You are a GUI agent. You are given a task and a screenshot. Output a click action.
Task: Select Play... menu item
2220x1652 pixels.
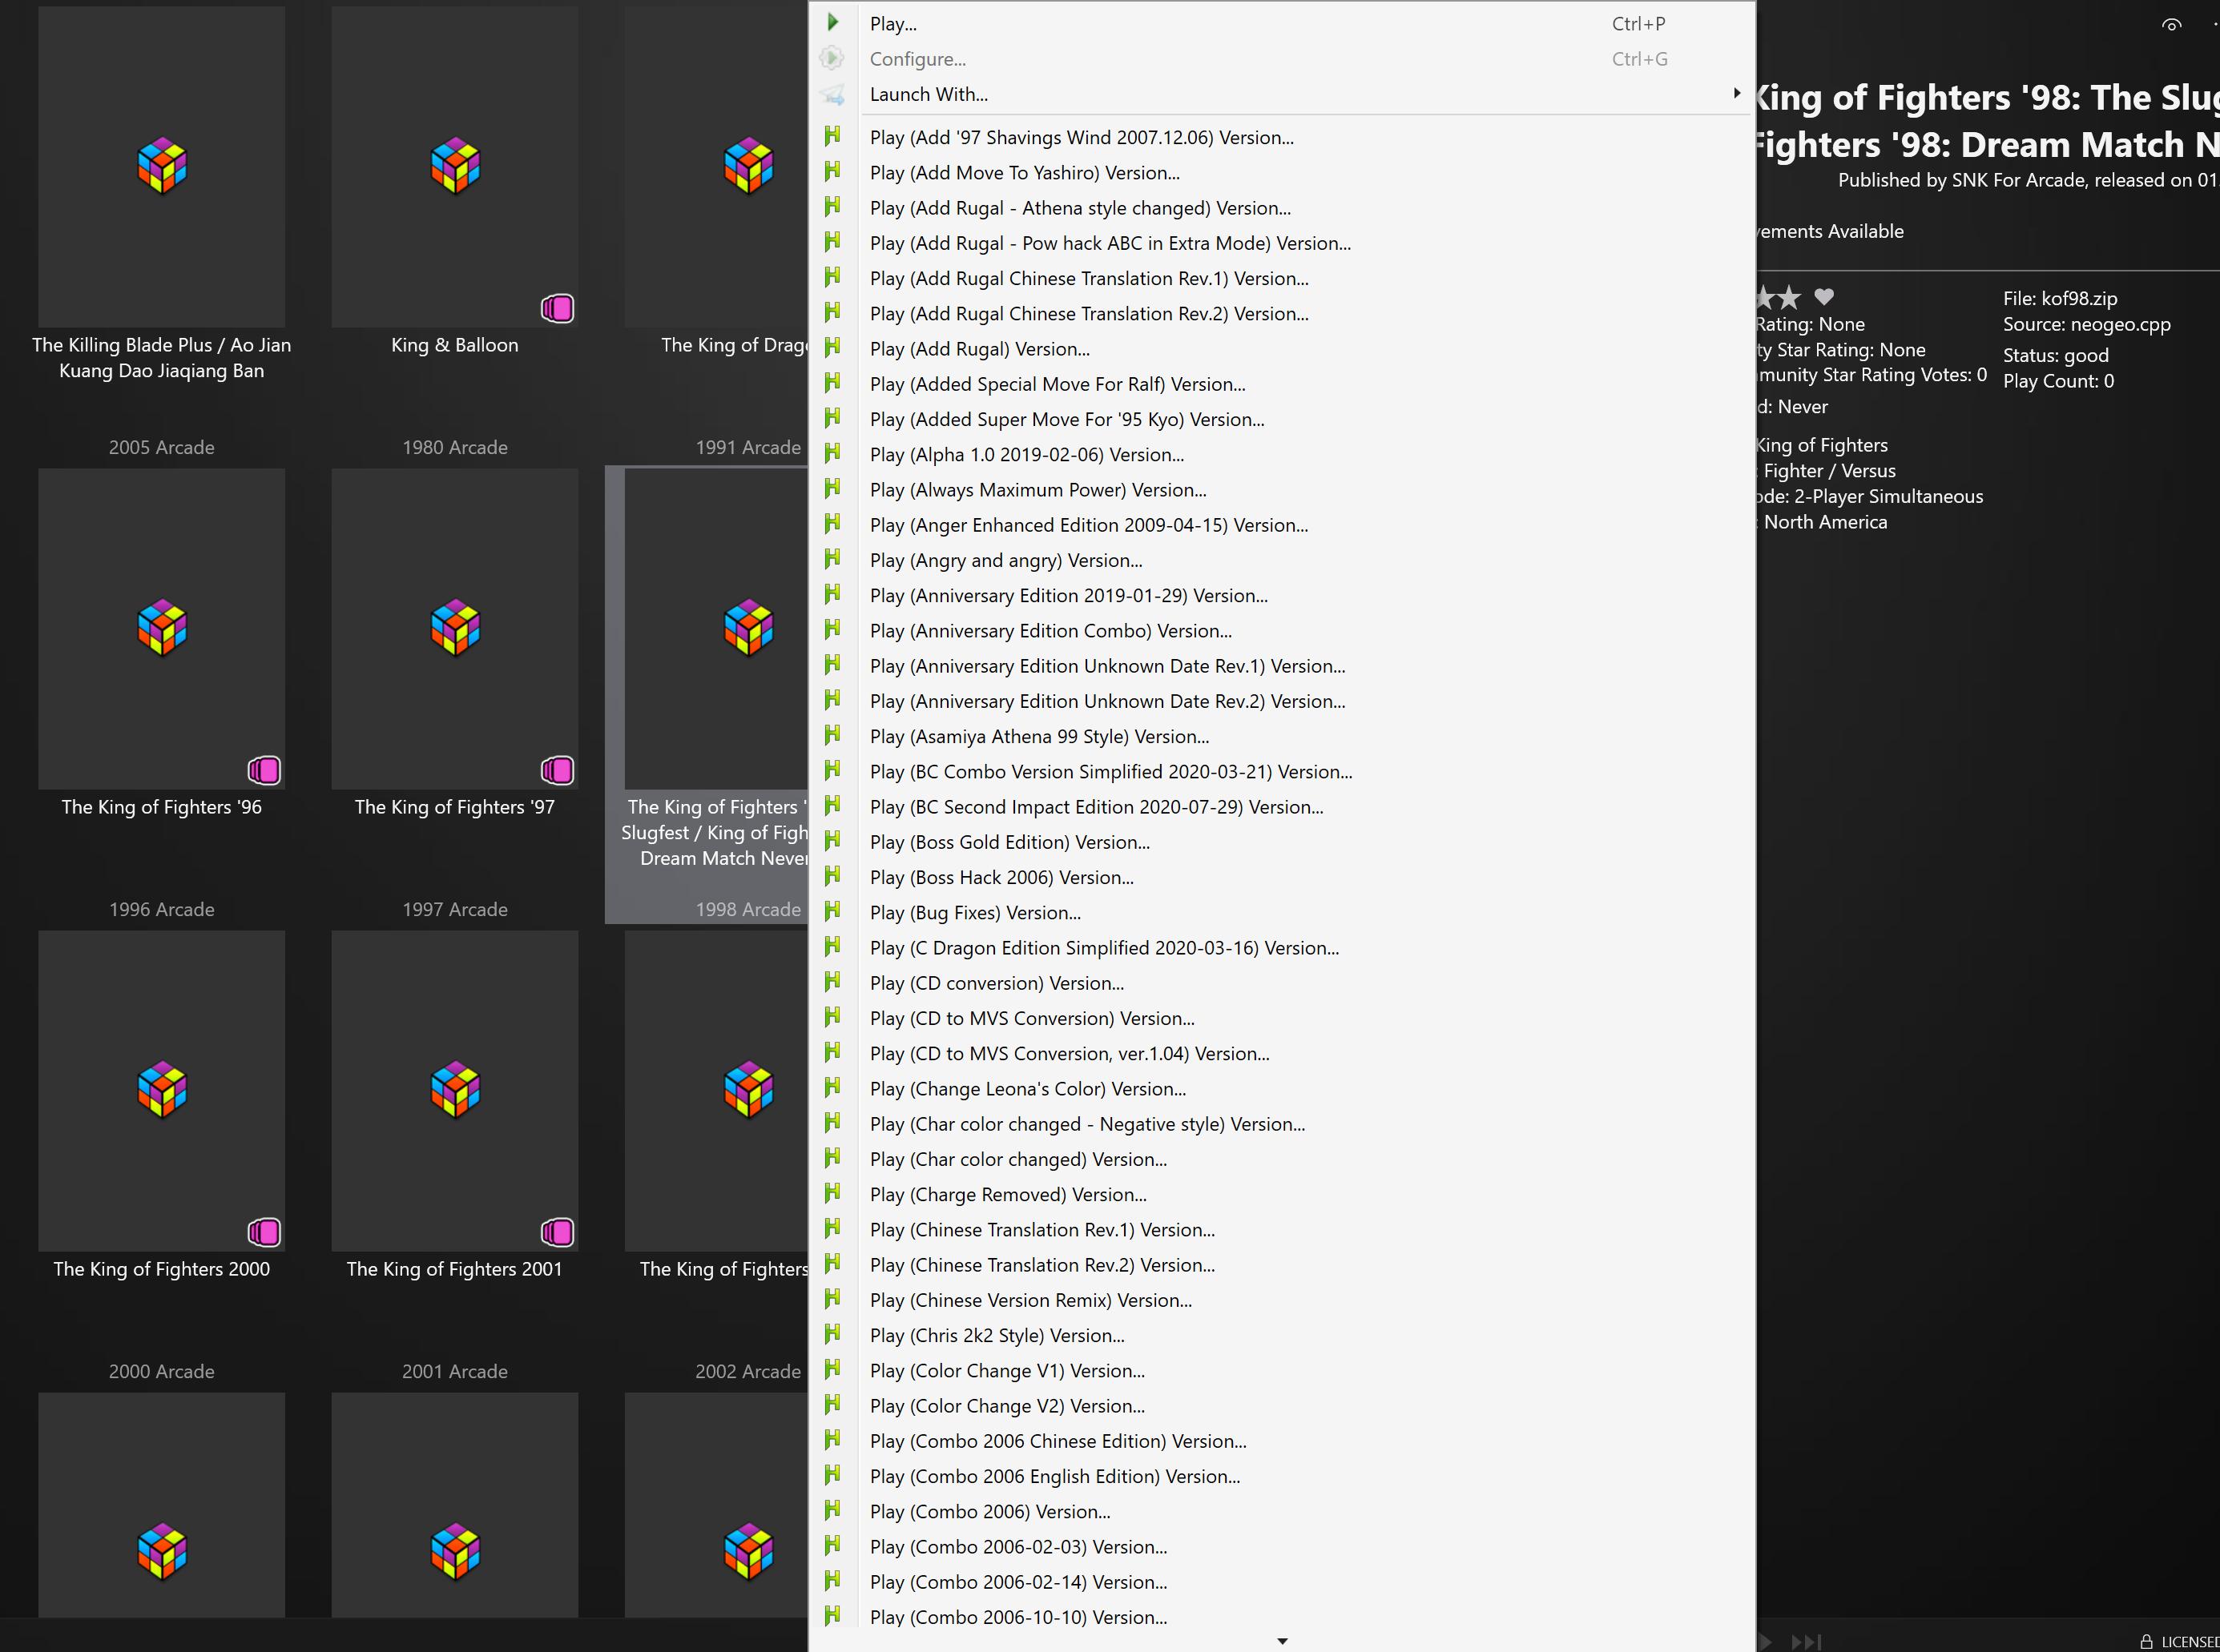coord(1282,23)
